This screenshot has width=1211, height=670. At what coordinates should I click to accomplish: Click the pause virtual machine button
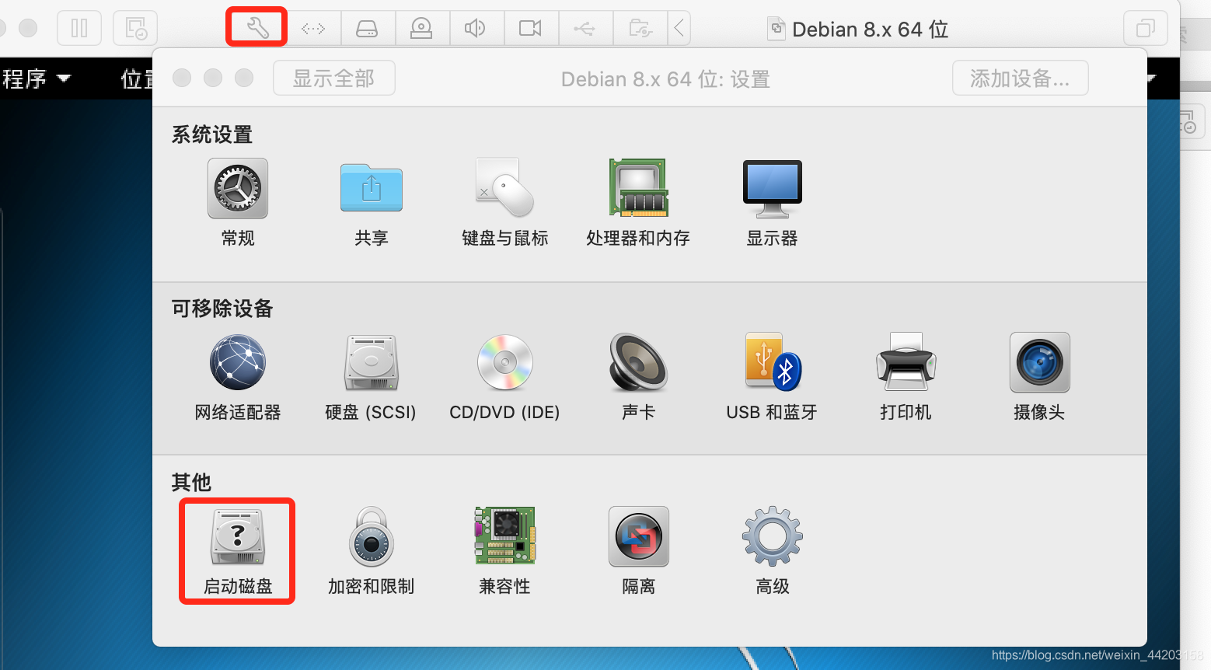point(79,29)
